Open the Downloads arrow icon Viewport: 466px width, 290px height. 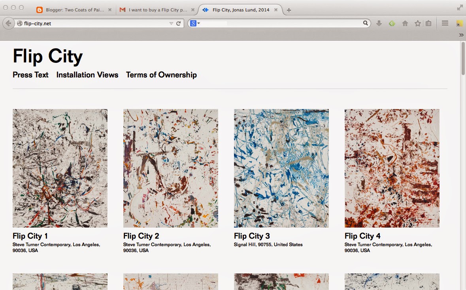pos(379,24)
